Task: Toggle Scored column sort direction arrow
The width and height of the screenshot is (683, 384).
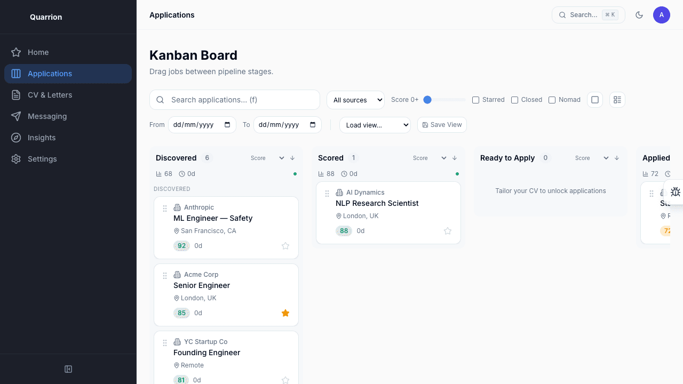Action: tap(455, 158)
